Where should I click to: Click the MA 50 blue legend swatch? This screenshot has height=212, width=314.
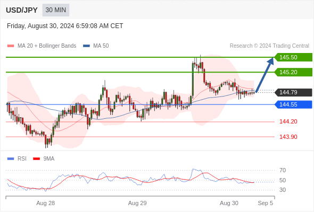point(86,46)
